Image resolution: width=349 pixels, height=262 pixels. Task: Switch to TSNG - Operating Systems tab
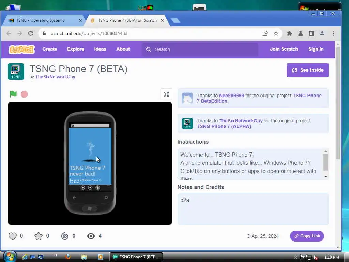[40, 20]
